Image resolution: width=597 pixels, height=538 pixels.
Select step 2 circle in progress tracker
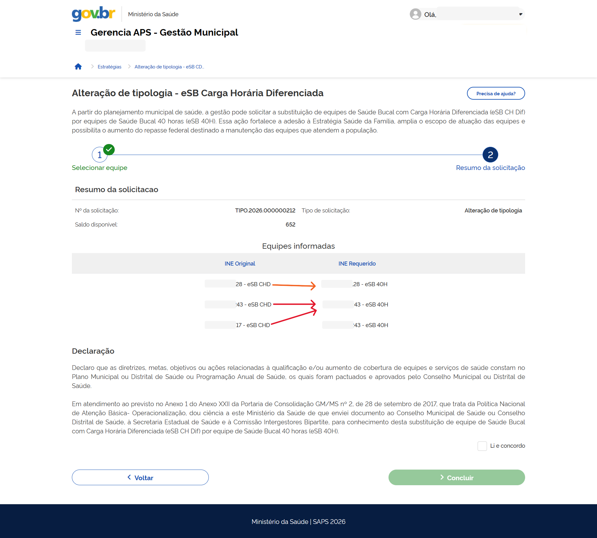coord(490,155)
